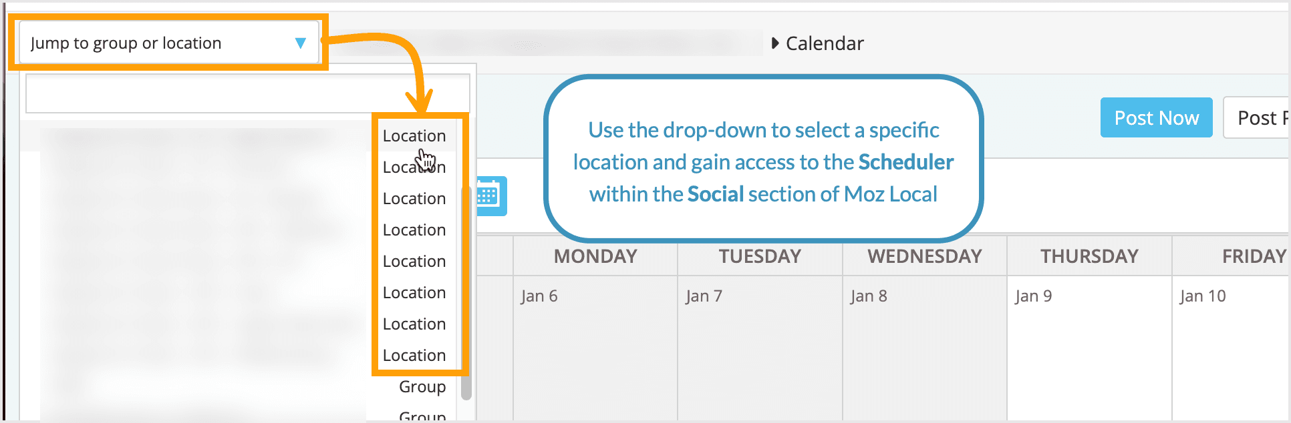Select the second Group entry

(x=422, y=416)
